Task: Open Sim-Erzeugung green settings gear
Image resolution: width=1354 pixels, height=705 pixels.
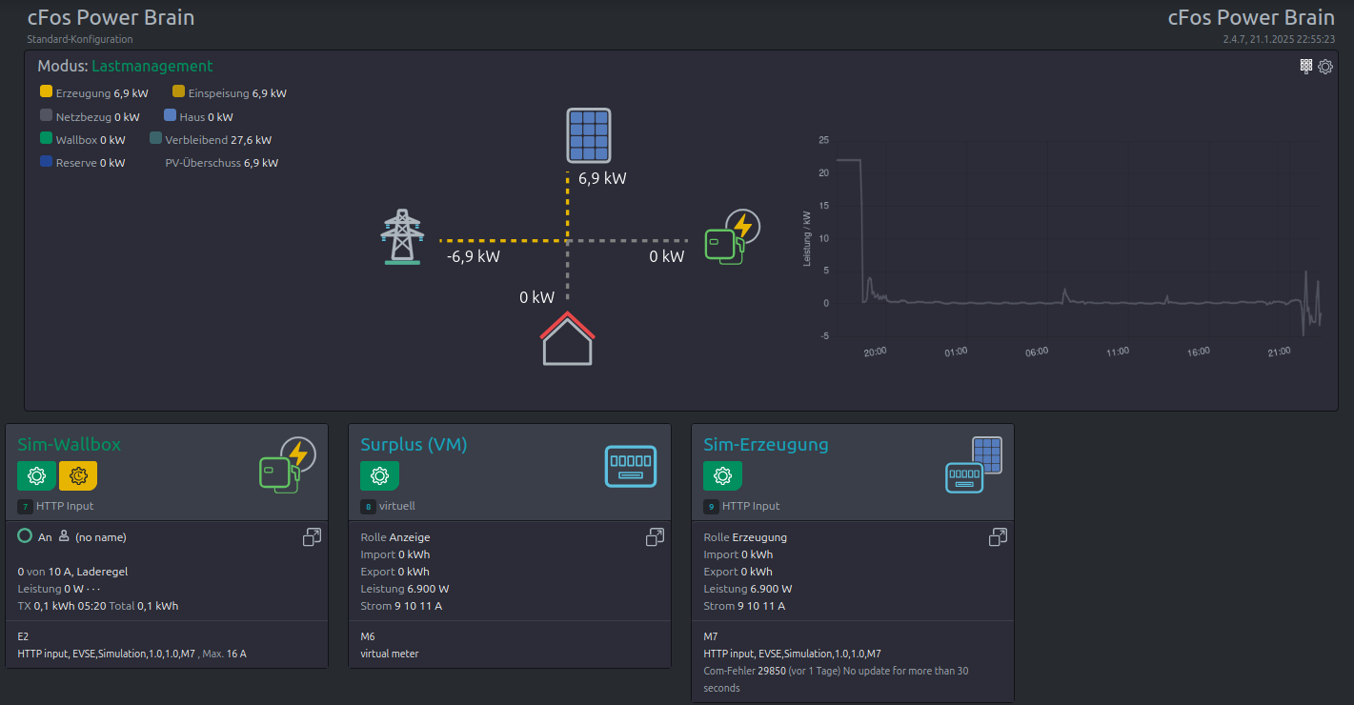Action: click(722, 475)
